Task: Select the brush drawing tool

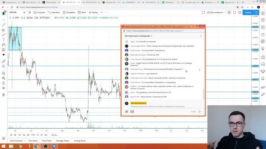Action: [x=4, y=35]
